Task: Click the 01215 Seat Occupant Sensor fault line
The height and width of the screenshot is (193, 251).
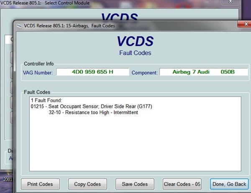Action: point(91,107)
